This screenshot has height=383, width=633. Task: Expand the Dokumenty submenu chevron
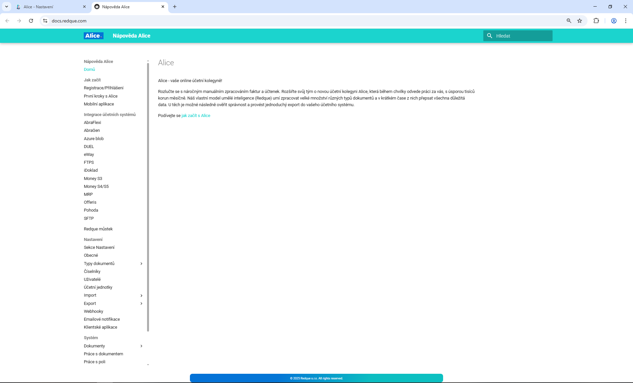pyautogui.click(x=141, y=346)
